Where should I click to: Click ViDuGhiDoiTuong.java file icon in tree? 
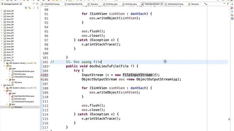13,77
